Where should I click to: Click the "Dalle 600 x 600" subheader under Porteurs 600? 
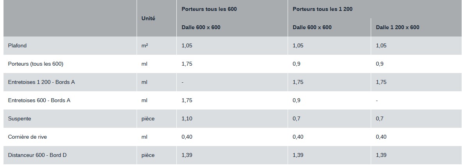tap(201, 27)
